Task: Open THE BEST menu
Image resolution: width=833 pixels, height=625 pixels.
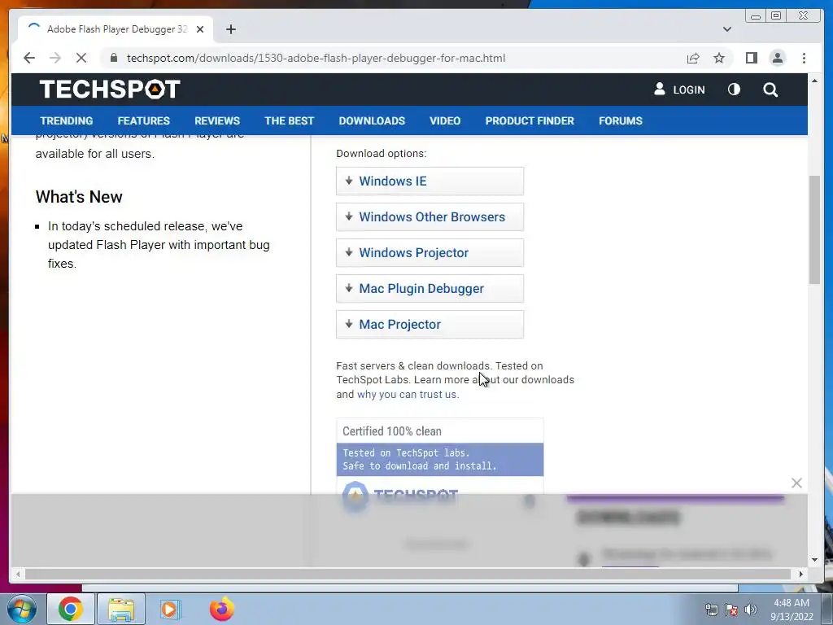Action: pos(289,120)
